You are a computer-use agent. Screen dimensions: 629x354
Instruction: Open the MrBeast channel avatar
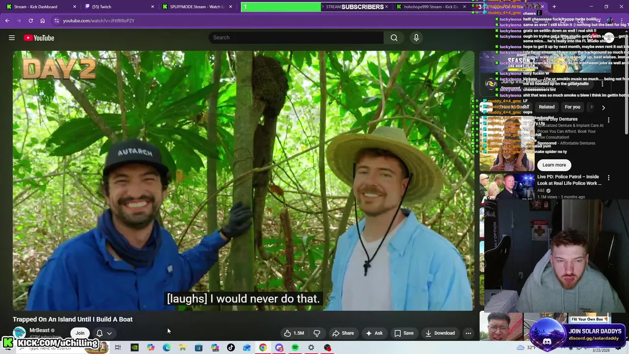[19, 333]
